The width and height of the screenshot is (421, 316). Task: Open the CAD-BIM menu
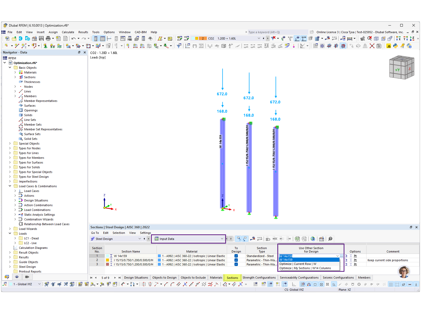[x=141, y=32]
